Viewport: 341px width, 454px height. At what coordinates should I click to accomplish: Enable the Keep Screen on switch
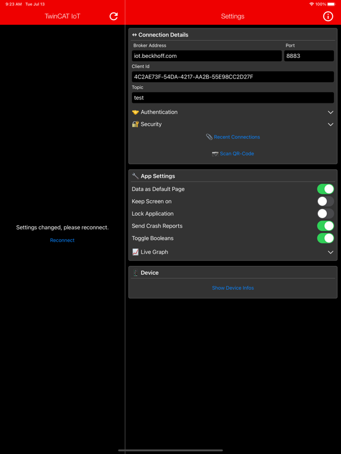tap(326, 201)
